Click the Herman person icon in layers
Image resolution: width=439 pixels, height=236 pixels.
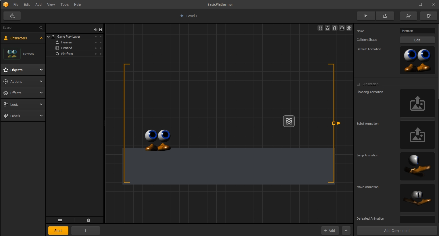pyautogui.click(x=57, y=42)
